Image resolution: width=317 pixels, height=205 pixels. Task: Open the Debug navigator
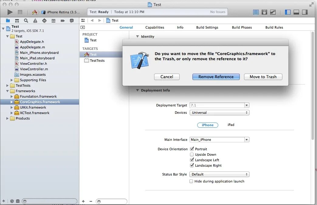click(x=53, y=20)
